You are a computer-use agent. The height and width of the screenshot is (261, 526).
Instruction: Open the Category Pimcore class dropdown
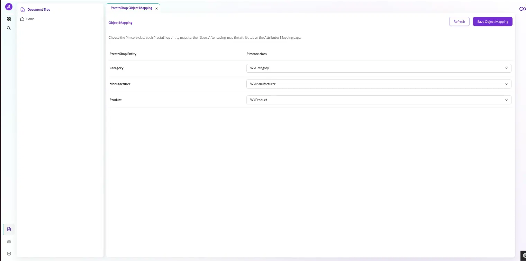pos(379,68)
